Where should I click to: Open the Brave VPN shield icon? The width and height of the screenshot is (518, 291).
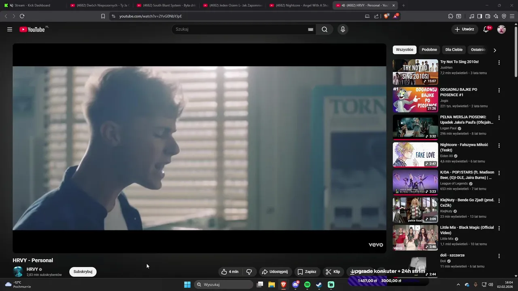tap(504, 16)
